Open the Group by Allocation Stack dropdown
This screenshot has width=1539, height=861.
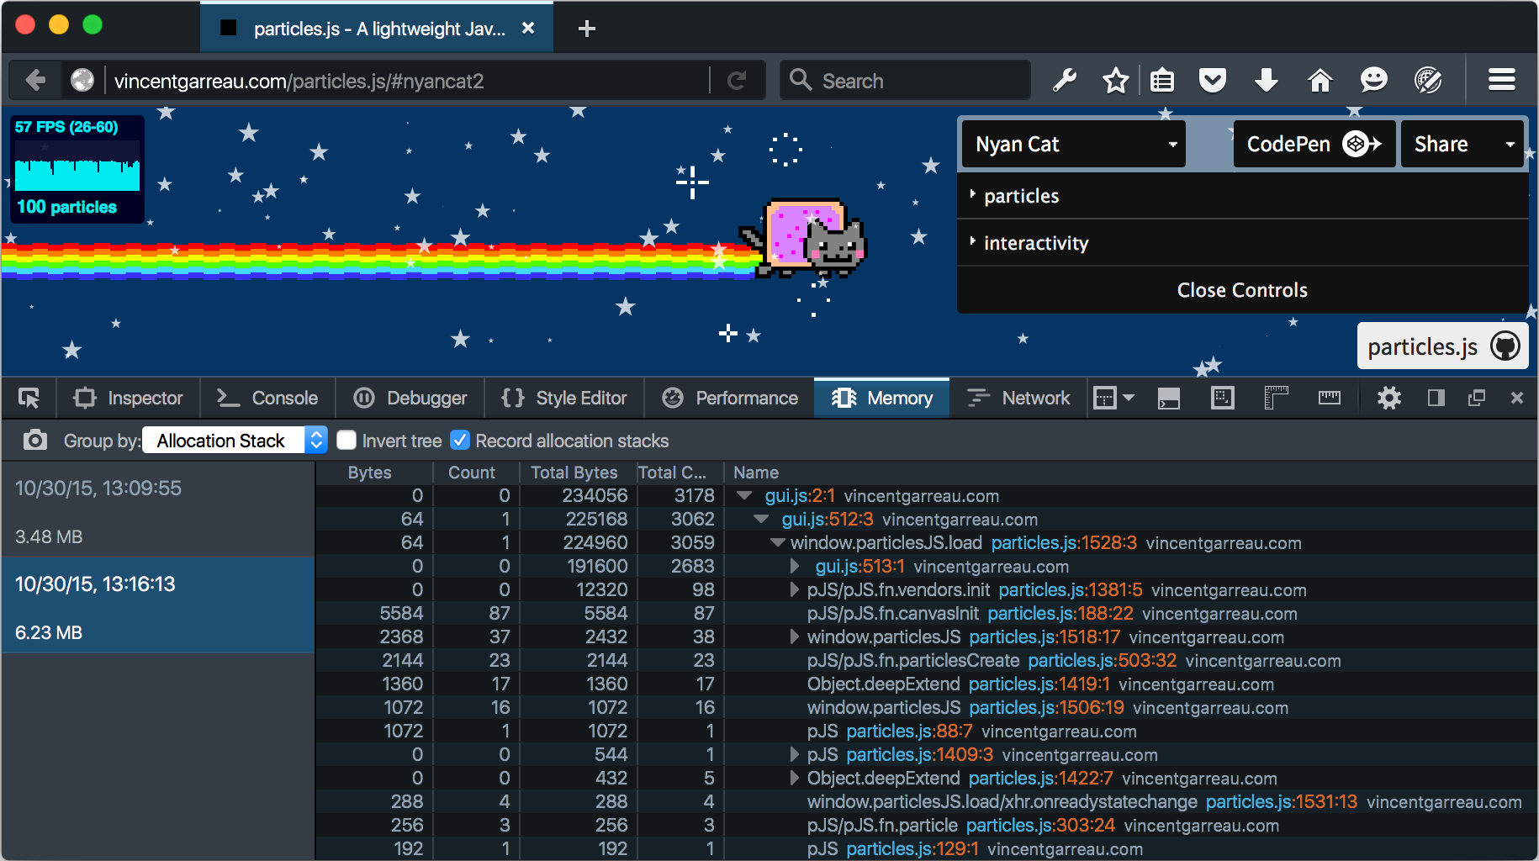click(x=235, y=441)
